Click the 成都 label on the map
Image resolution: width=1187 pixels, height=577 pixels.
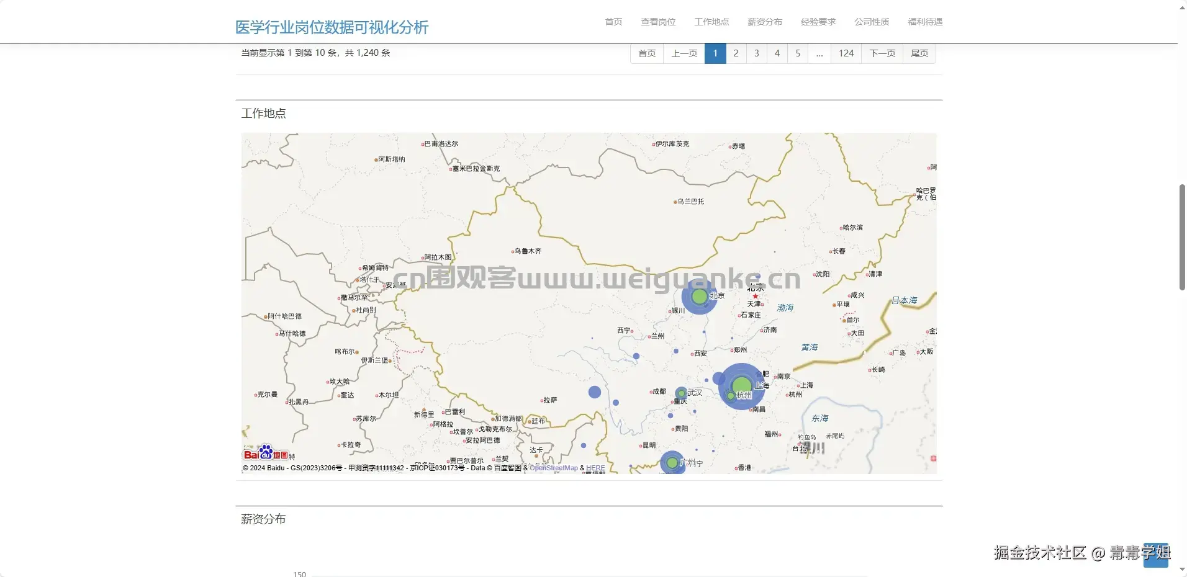click(x=659, y=391)
